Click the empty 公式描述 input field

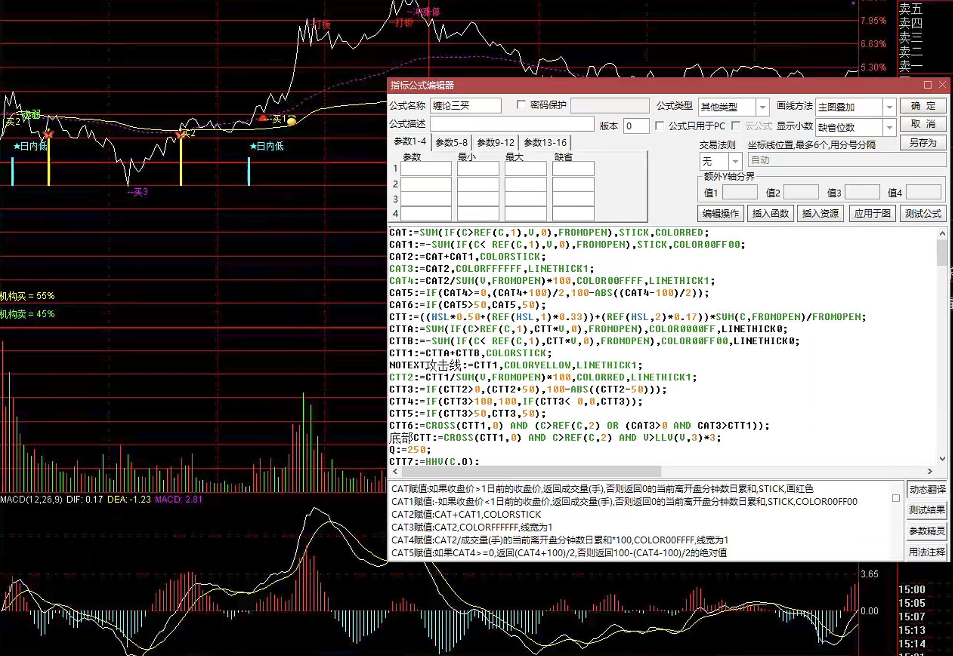[x=512, y=124]
